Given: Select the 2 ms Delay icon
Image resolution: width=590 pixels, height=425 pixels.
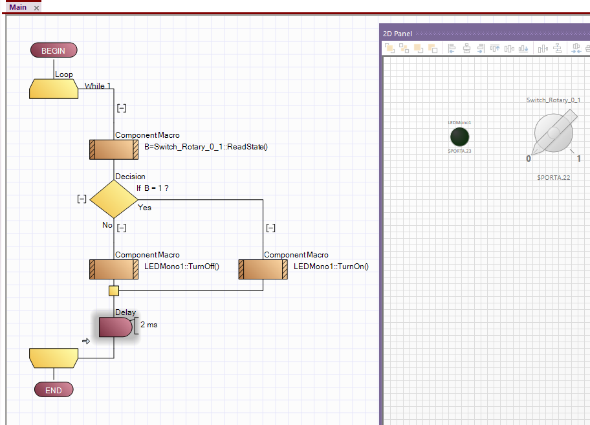Looking at the screenshot, I should pos(116,327).
